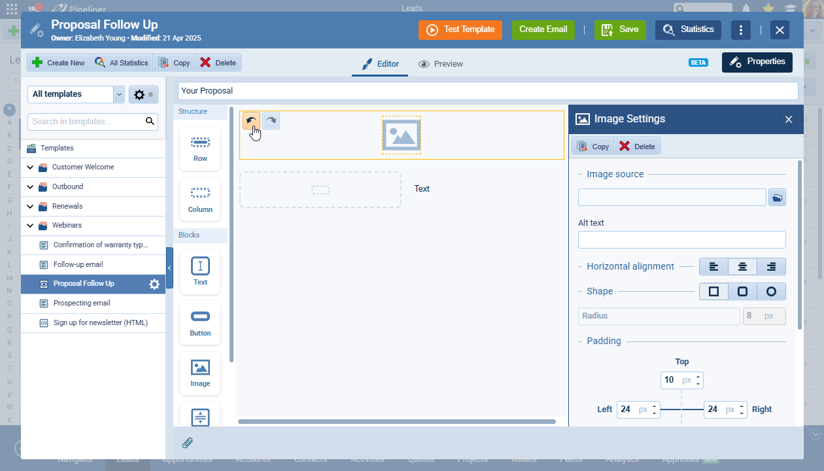Viewport: 824px width, 471px height.
Task: Click the Alt text input field
Action: tap(681, 240)
